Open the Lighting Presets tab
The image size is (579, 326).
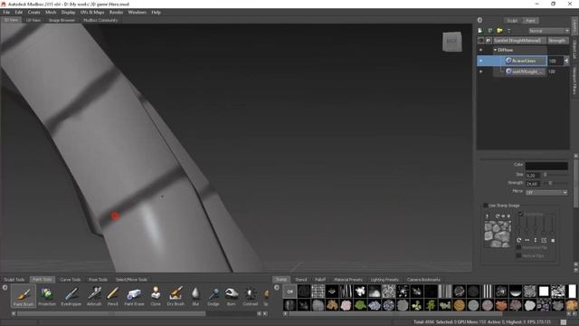click(384, 280)
